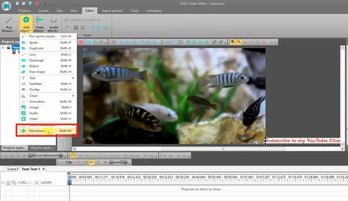Click the LAYERS column header
Viewport: 348px width, 201px height.
(46, 183)
